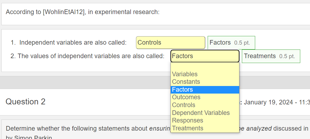This screenshot has width=310, height=139.
Task: Select the highlighted Factors option
Action: pos(182,90)
